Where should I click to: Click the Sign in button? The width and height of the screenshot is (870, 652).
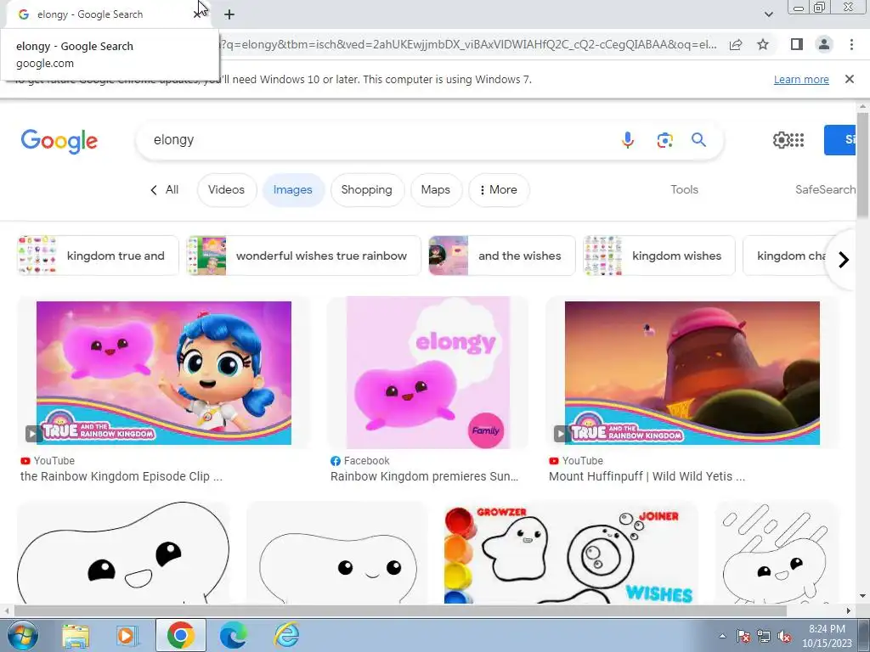coord(840,140)
